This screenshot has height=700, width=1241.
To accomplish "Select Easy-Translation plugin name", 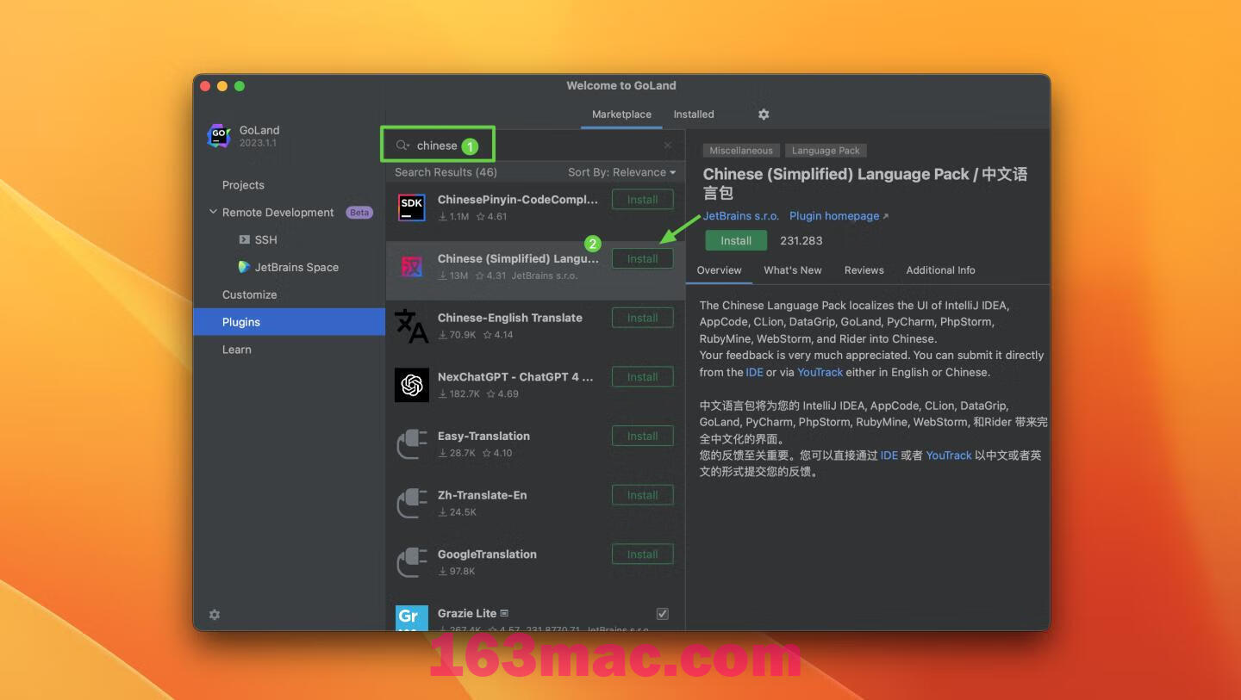I will click(x=483, y=437).
